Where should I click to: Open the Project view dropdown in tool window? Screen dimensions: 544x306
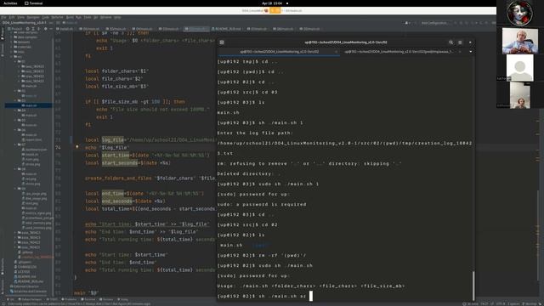[x=15, y=29]
